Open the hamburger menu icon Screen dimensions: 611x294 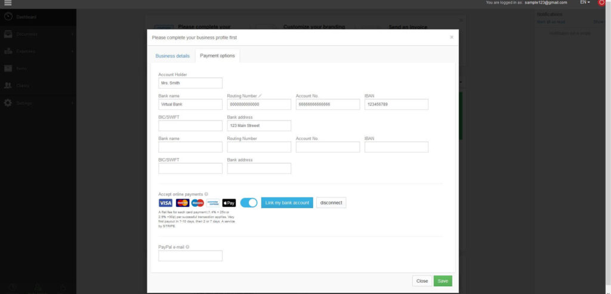[x=8, y=3]
